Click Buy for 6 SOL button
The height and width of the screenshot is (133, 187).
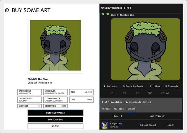point(56,119)
